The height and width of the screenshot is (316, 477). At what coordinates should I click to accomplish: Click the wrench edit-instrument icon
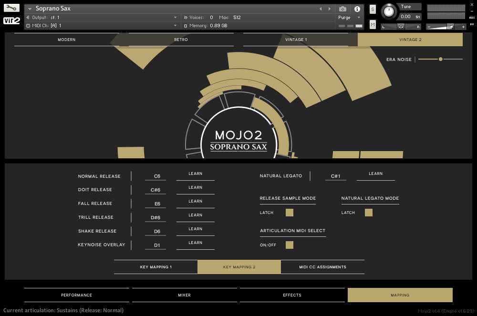pyautogui.click(x=11, y=8)
